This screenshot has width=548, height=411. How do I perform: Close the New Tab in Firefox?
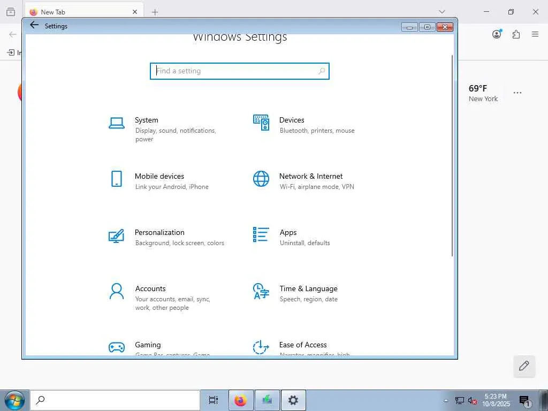[135, 12]
